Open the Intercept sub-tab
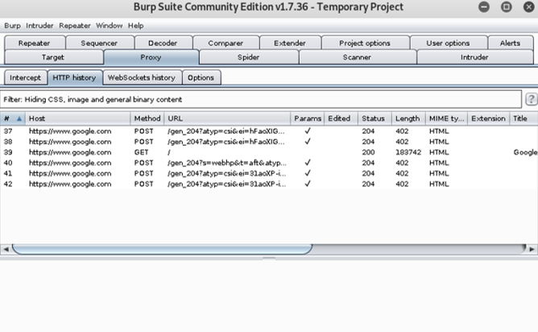 tap(26, 77)
